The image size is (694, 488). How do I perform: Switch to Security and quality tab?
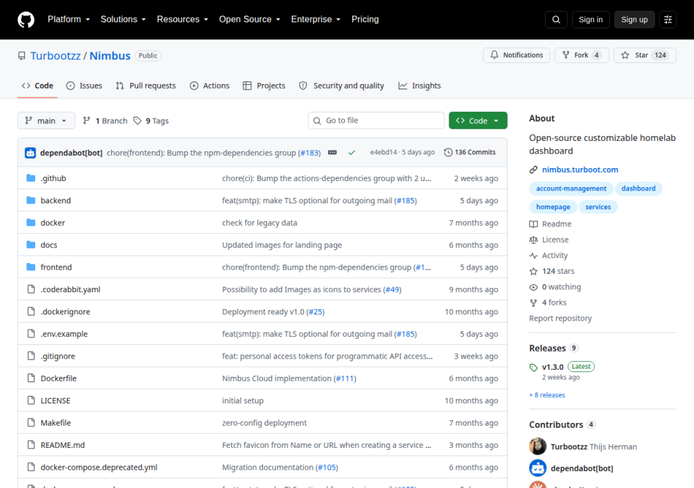(342, 86)
